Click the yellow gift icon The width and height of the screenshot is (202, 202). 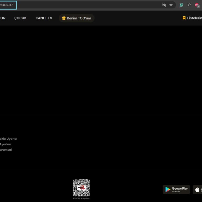pyautogui.click(x=64, y=18)
